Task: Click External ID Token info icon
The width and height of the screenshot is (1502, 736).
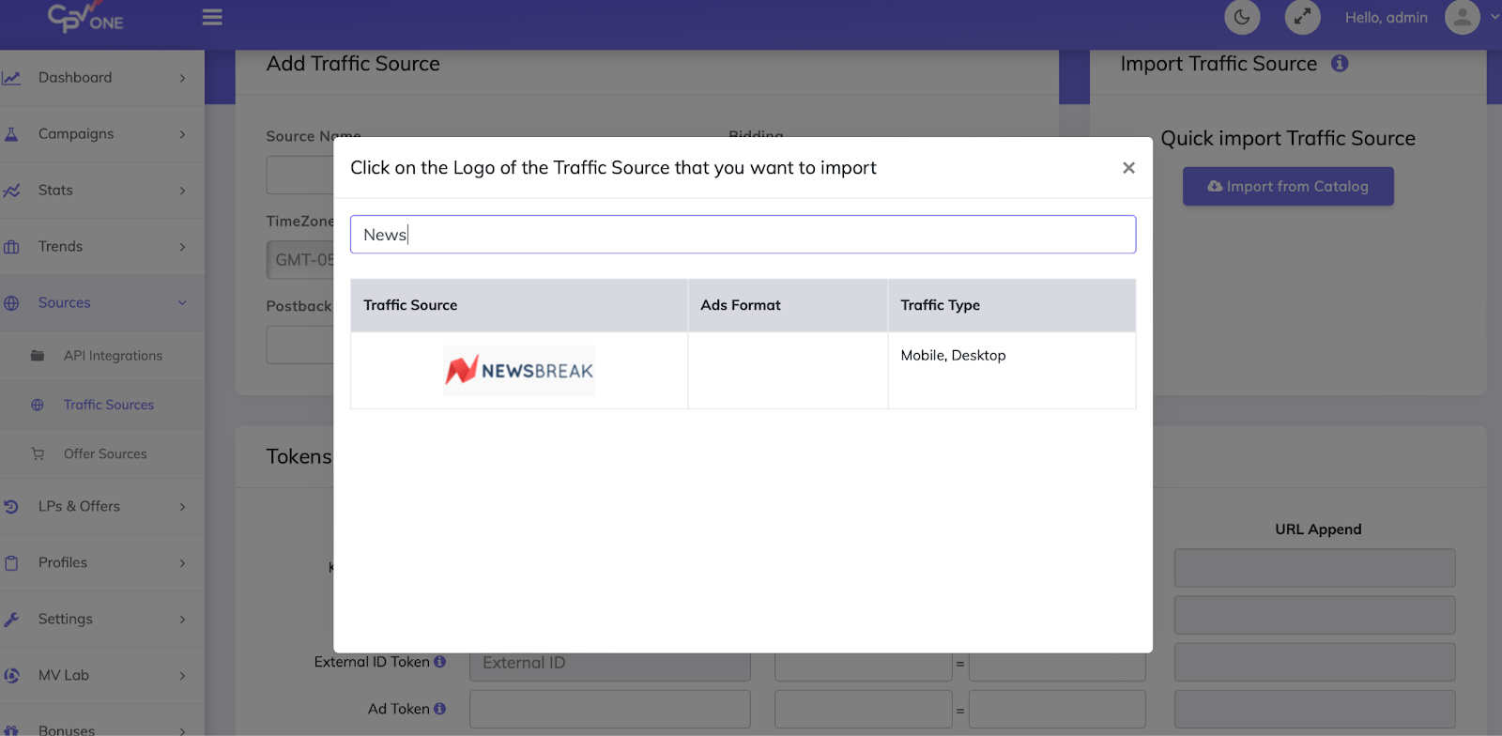Action: pos(439,662)
